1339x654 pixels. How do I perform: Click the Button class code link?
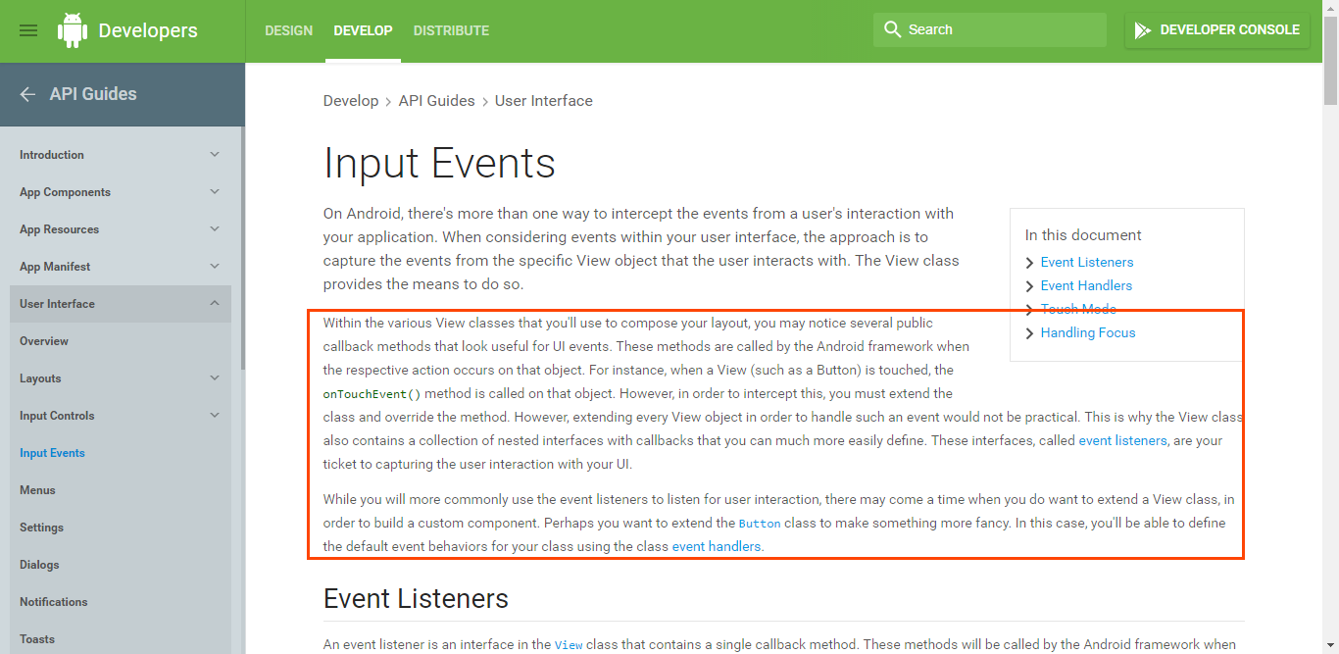coord(760,524)
